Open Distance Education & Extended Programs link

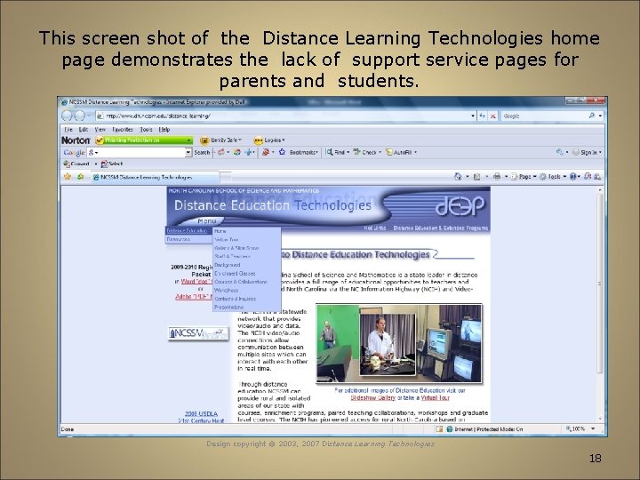440,228
